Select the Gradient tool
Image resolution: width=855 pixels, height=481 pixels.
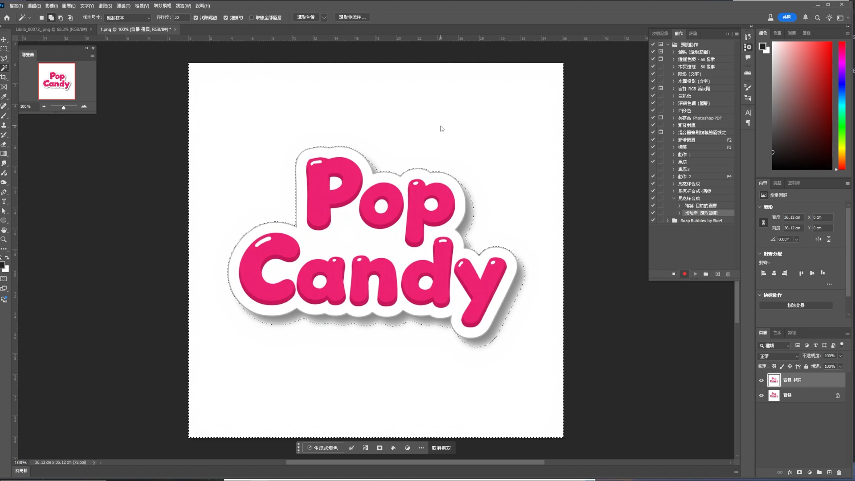pyautogui.click(x=4, y=154)
